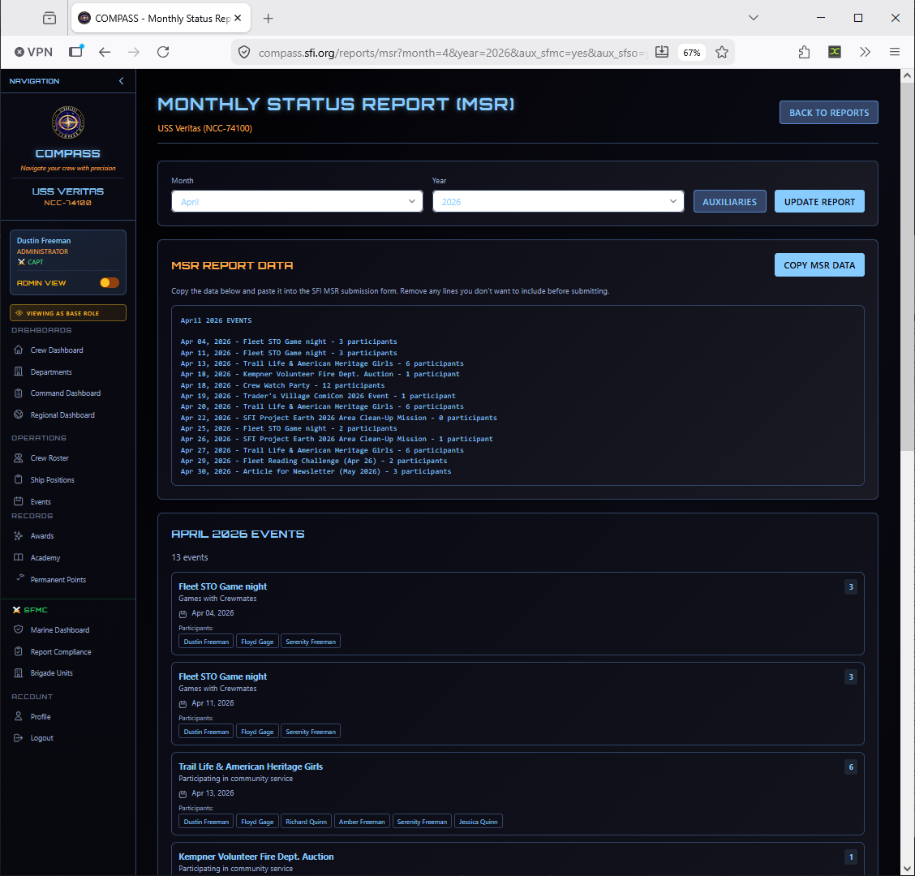915x876 pixels.
Task: Click the Dustin Freeman user name
Action: tap(44, 240)
